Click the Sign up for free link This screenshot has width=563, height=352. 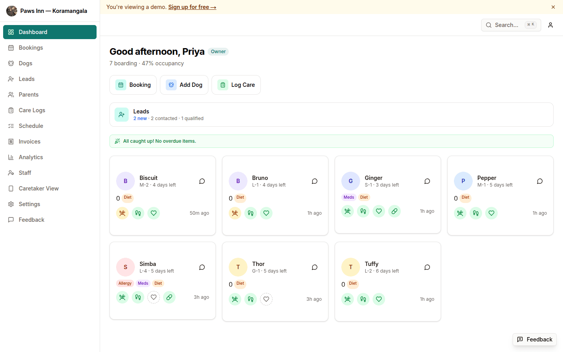point(192,7)
